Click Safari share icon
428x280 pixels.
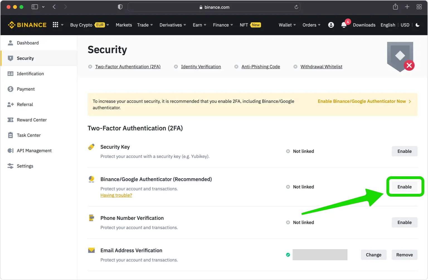click(x=395, y=7)
